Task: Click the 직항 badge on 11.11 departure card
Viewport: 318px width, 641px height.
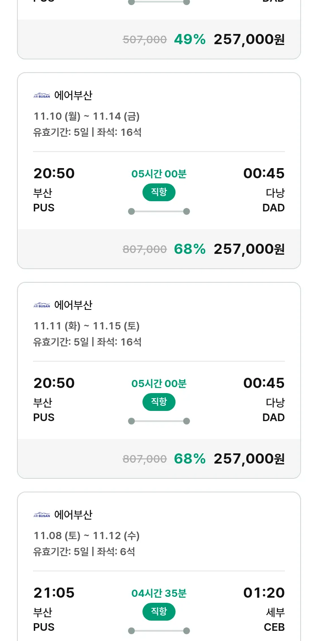Action: [x=159, y=402]
